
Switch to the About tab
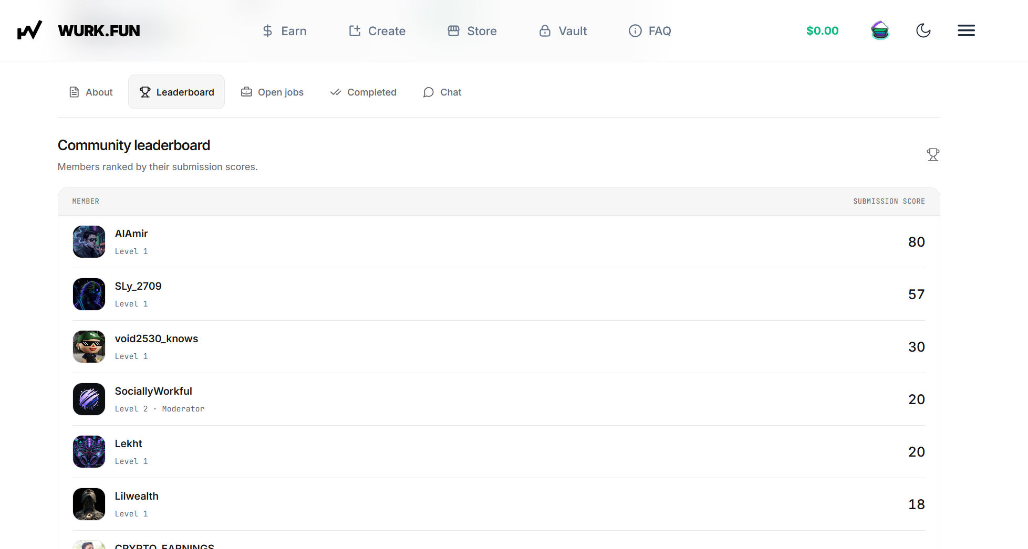91,92
